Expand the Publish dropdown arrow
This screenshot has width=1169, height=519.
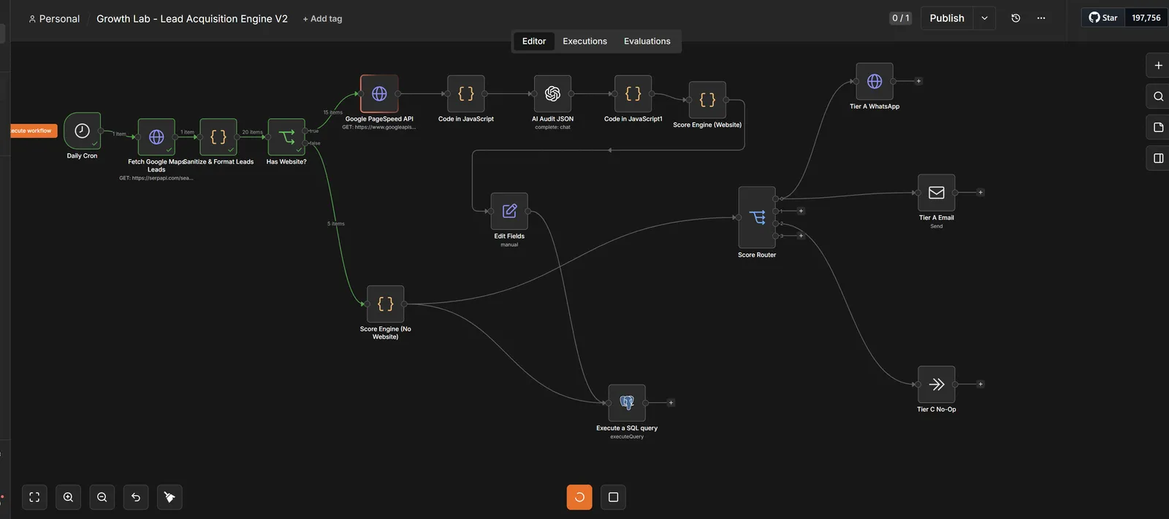[x=984, y=18]
